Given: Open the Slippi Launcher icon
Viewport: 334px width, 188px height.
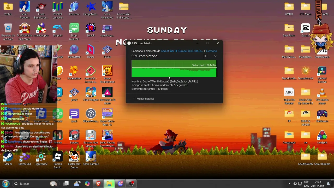Looking at the screenshot, I should tap(74, 32).
